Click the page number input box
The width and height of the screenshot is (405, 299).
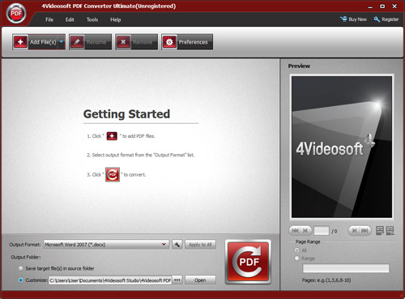pos(322,231)
